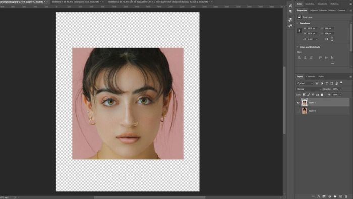Switch to the Channels tab
Viewport: 353px width, 199px height.
(311, 77)
